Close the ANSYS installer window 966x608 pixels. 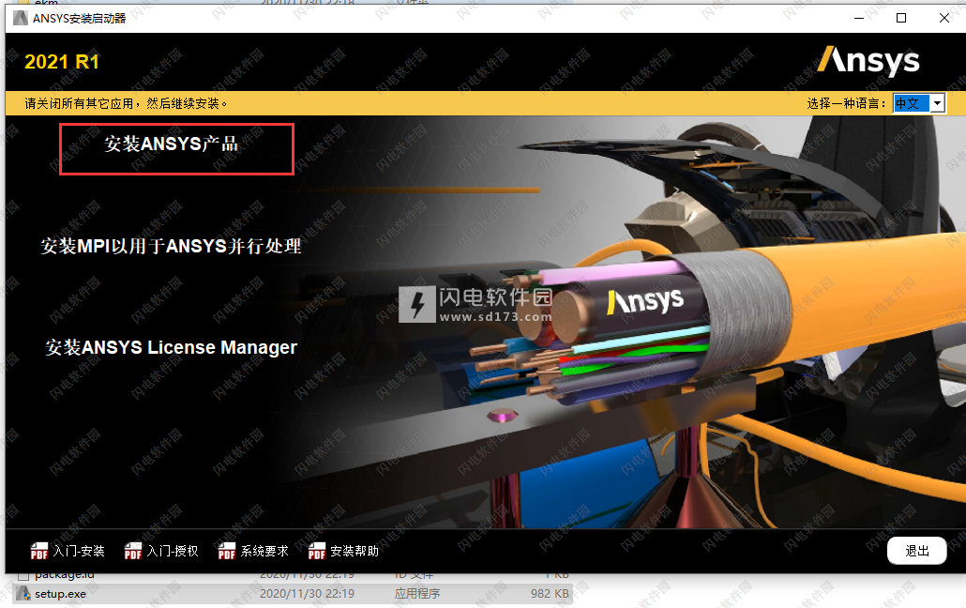pyautogui.click(x=943, y=18)
